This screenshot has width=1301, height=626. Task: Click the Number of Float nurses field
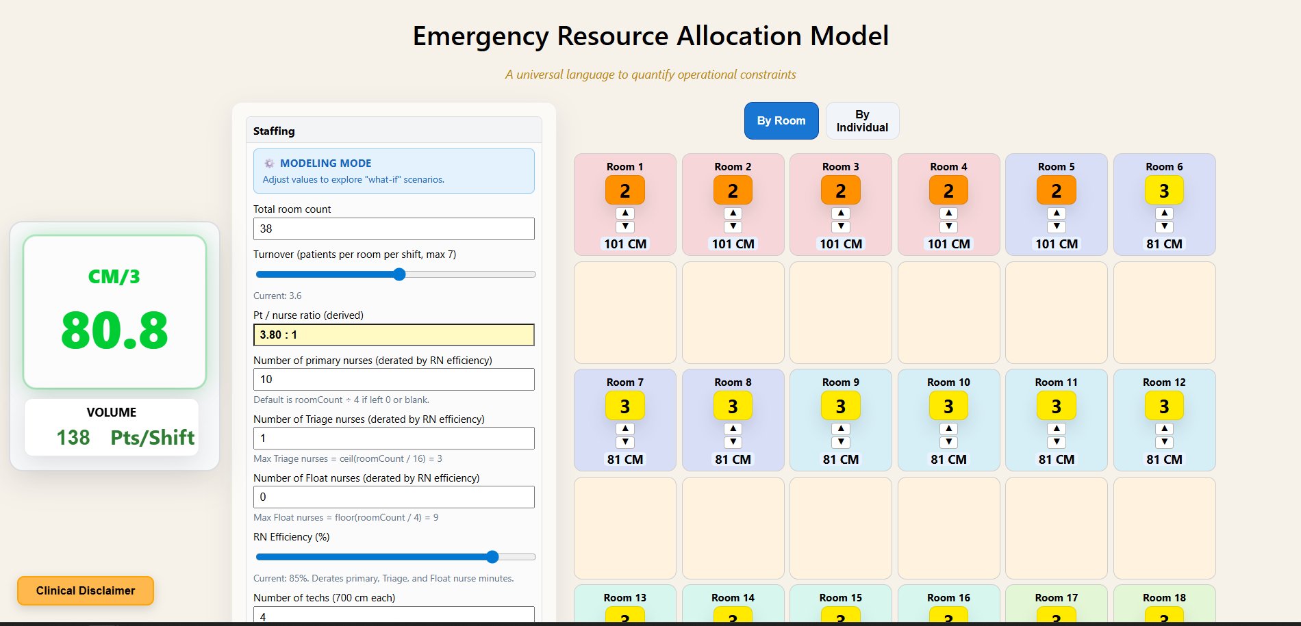394,497
